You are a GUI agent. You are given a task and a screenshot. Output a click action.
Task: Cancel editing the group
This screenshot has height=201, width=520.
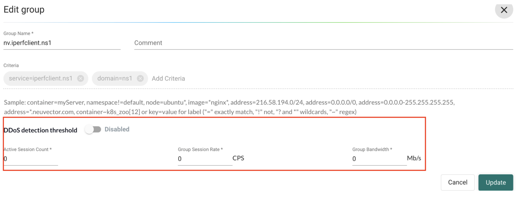[x=457, y=182]
